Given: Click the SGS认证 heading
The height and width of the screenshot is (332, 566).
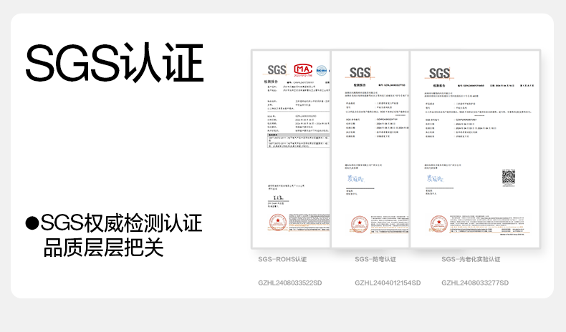Looking at the screenshot, I should [x=115, y=63].
